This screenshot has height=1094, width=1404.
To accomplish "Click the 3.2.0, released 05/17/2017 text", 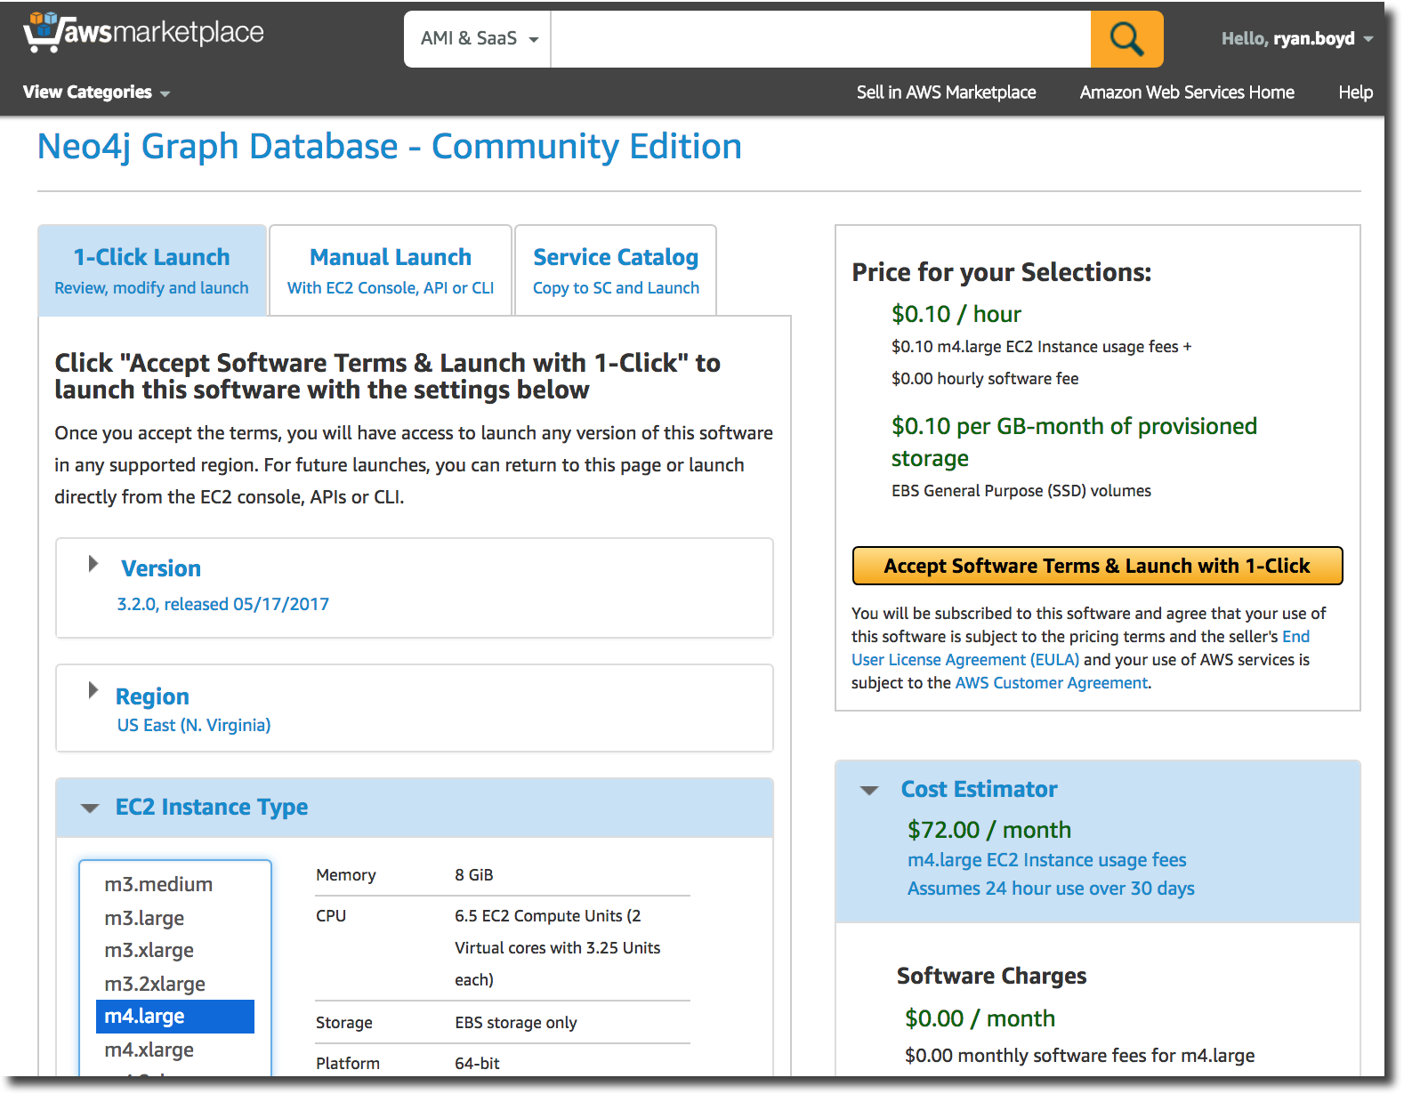I will pos(223,604).
